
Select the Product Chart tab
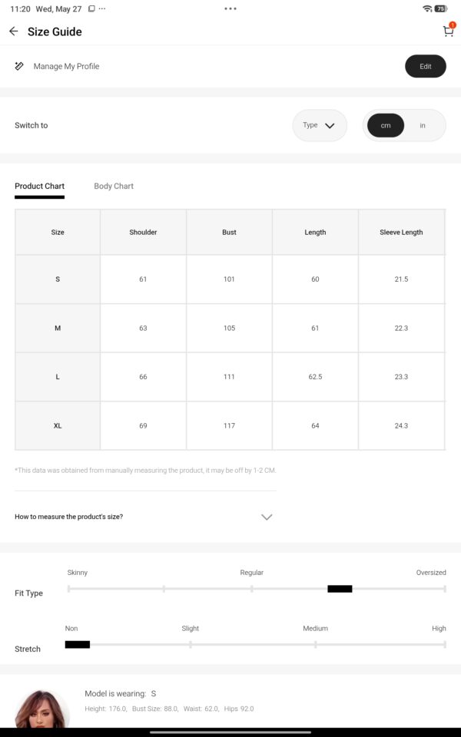coord(39,186)
